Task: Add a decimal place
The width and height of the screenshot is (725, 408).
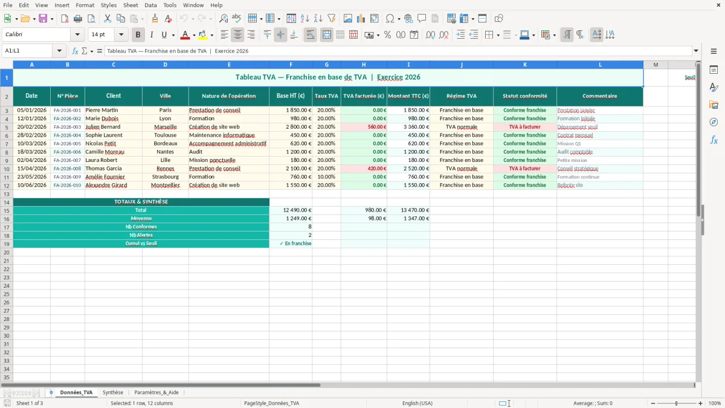Action: point(430,35)
